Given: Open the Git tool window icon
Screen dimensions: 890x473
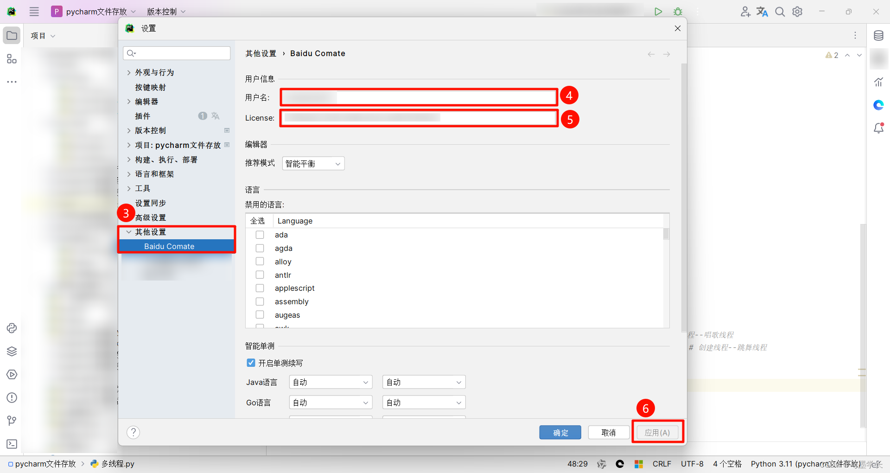Looking at the screenshot, I should 12,421.
